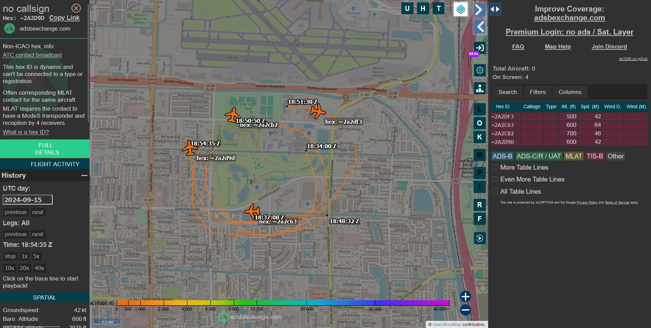
Task: Toggle the MLAT source filter
Action: (574, 156)
